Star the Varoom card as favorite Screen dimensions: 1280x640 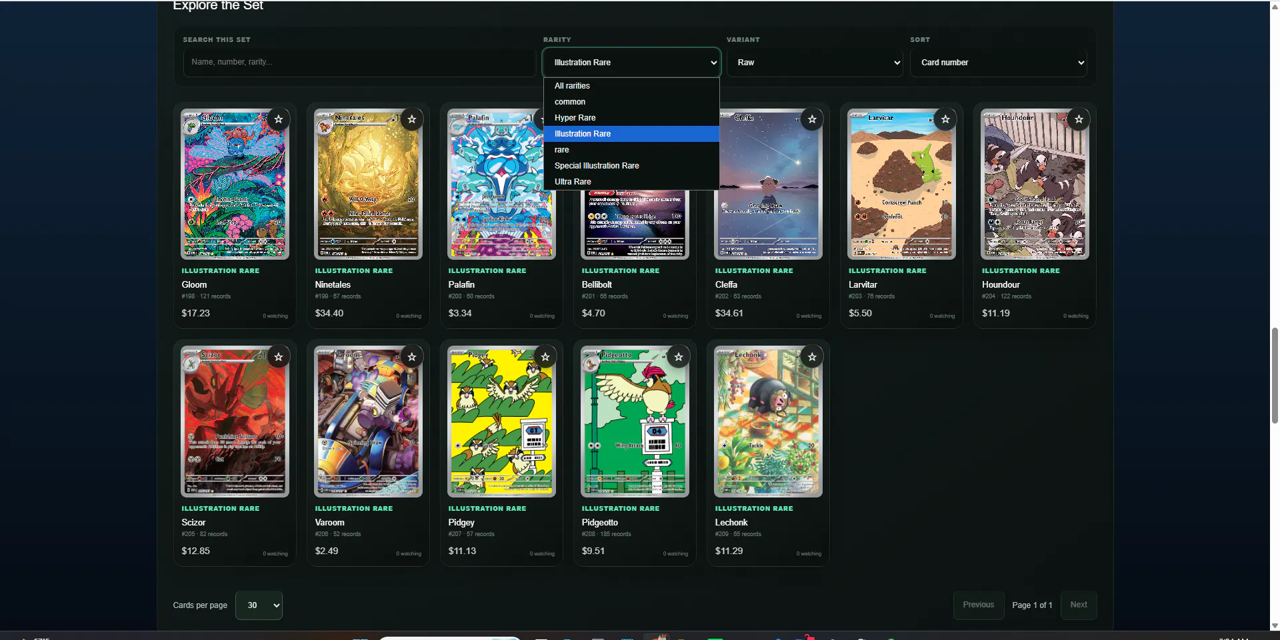pyautogui.click(x=412, y=357)
